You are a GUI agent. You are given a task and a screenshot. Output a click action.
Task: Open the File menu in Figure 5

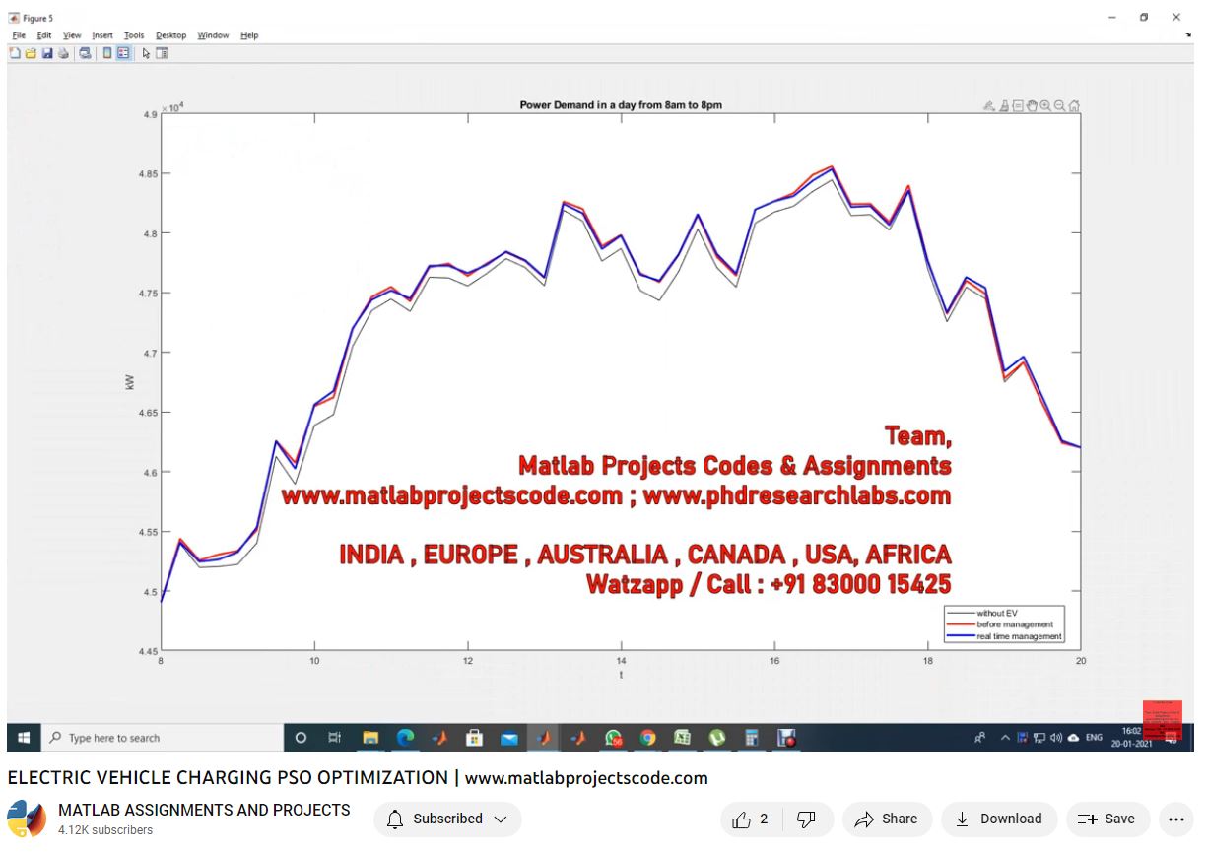click(x=19, y=35)
